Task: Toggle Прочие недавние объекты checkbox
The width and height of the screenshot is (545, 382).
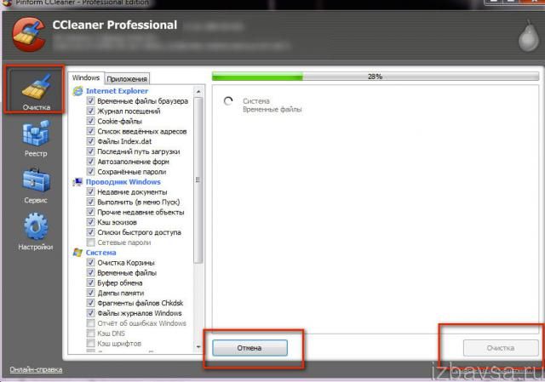Action: tap(90, 212)
